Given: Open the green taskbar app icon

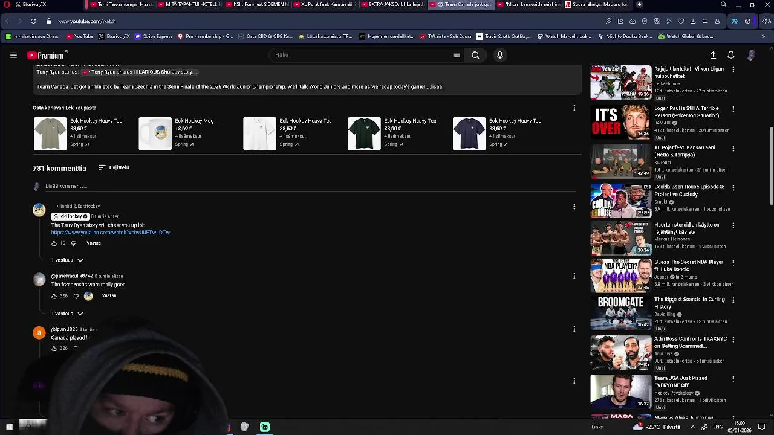Looking at the screenshot, I should coord(265,427).
